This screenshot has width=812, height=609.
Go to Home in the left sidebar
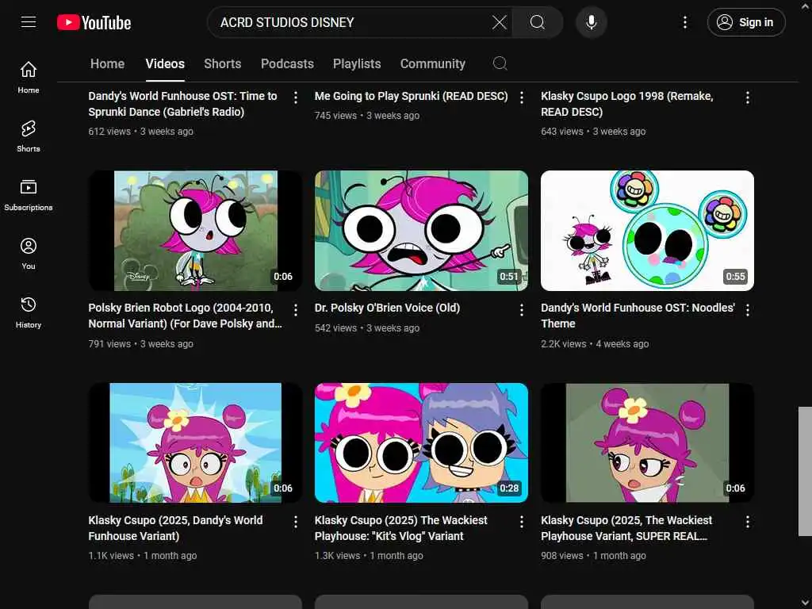tap(29, 78)
